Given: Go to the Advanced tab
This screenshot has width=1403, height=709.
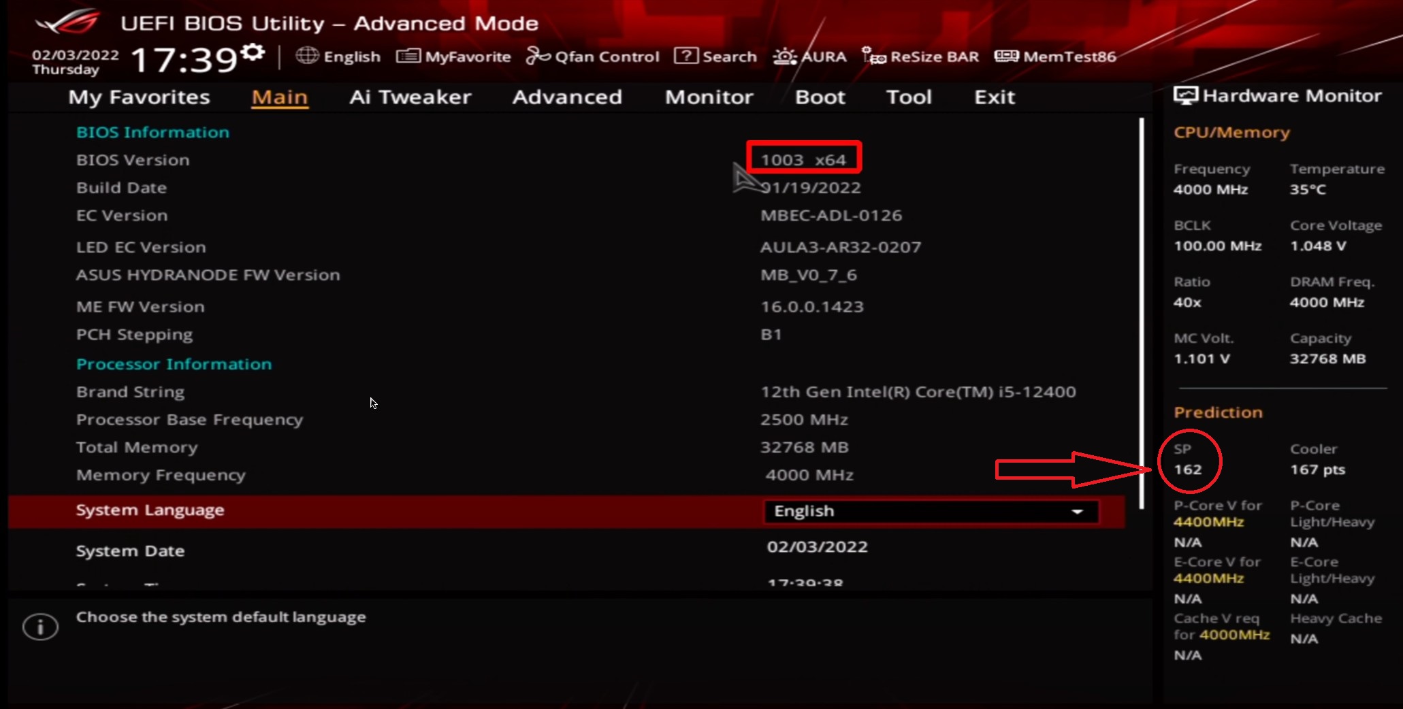Looking at the screenshot, I should 567,97.
